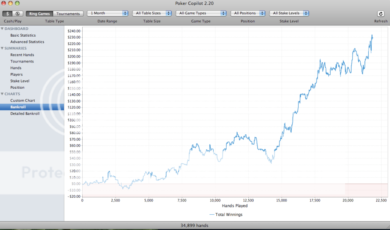The image size is (390, 230).
Task: Select the real money dollar toggle
Action: point(8,14)
